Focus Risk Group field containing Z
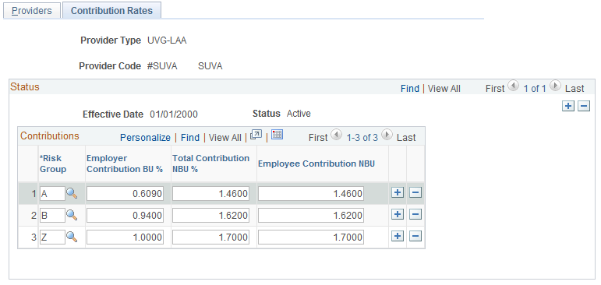The image size is (601, 285). coord(52,237)
